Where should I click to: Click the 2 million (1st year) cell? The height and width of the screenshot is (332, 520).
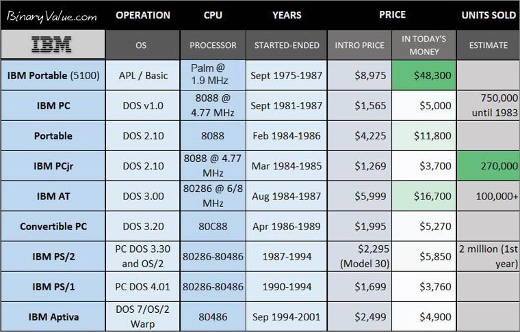(489, 255)
